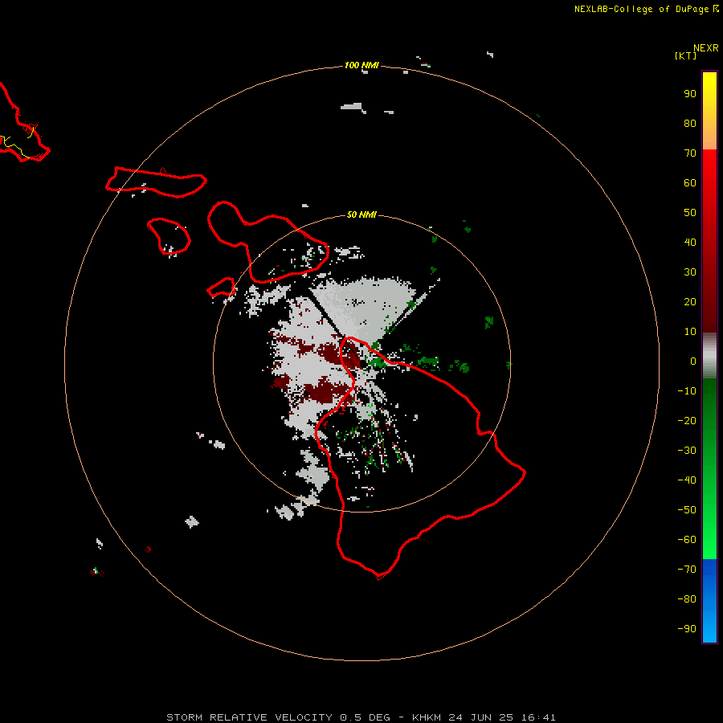Click the -60 value on the velocity scale

pyautogui.click(x=687, y=540)
